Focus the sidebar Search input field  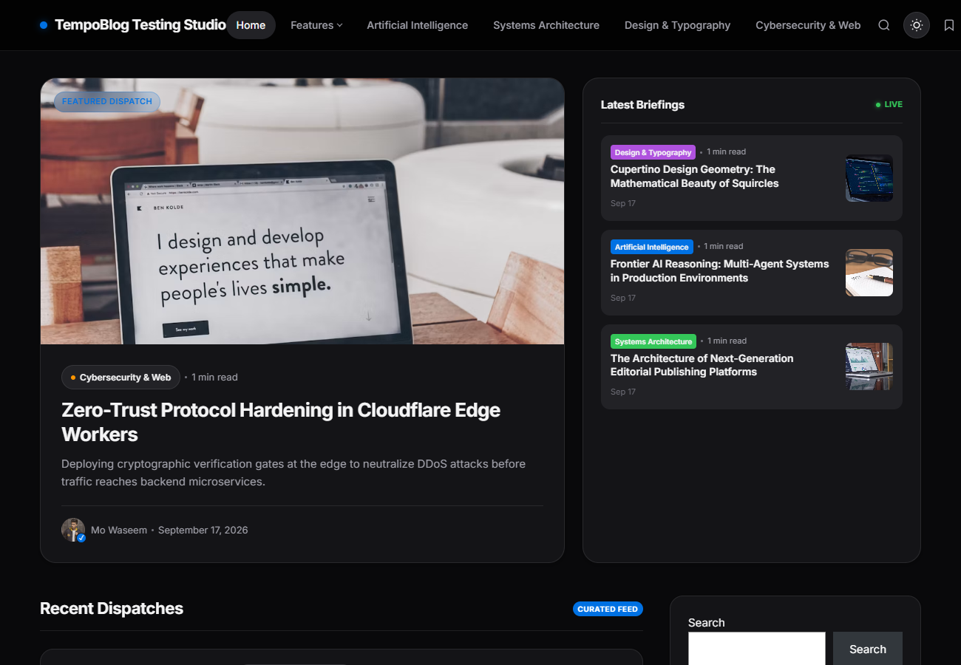pyautogui.click(x=756, y=649)
